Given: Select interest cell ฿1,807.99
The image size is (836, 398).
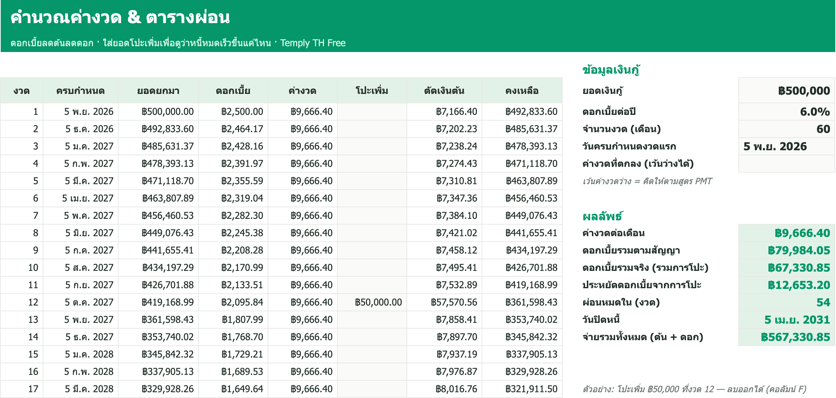Looking at the screenshot, I should point(233,320).
